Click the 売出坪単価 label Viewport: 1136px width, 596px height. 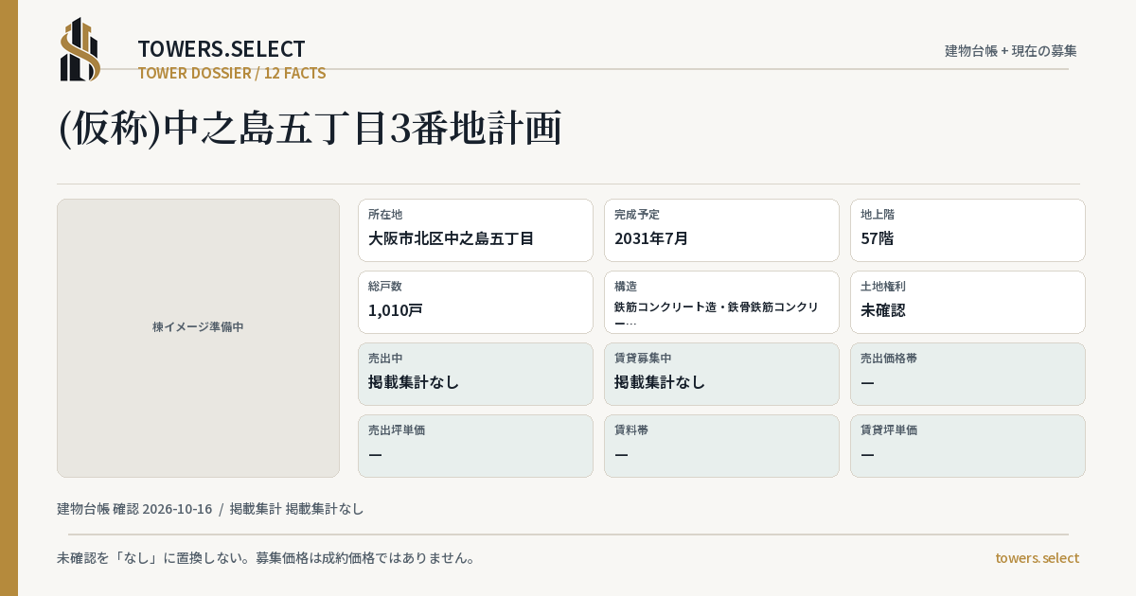click(x=397, y=429)
